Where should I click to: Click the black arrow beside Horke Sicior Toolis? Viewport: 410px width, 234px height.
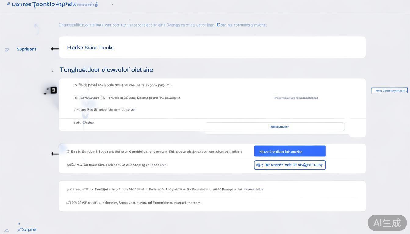coord(55,48)
